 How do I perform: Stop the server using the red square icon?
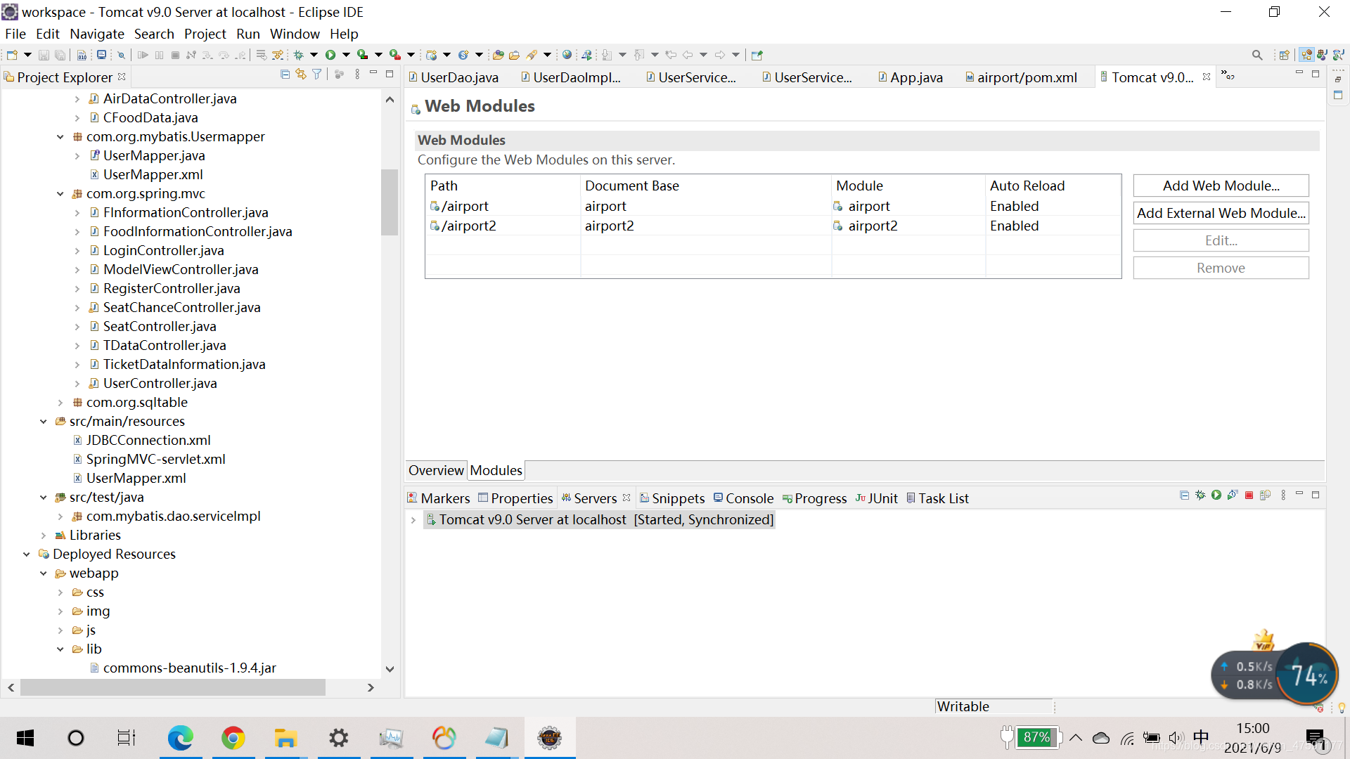(1249, 495)
